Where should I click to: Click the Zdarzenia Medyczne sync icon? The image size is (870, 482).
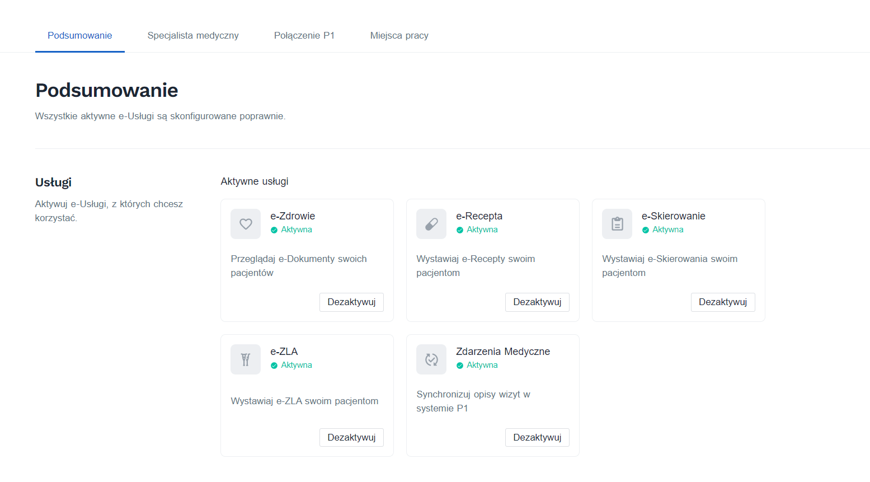click(x=431, y=359)
